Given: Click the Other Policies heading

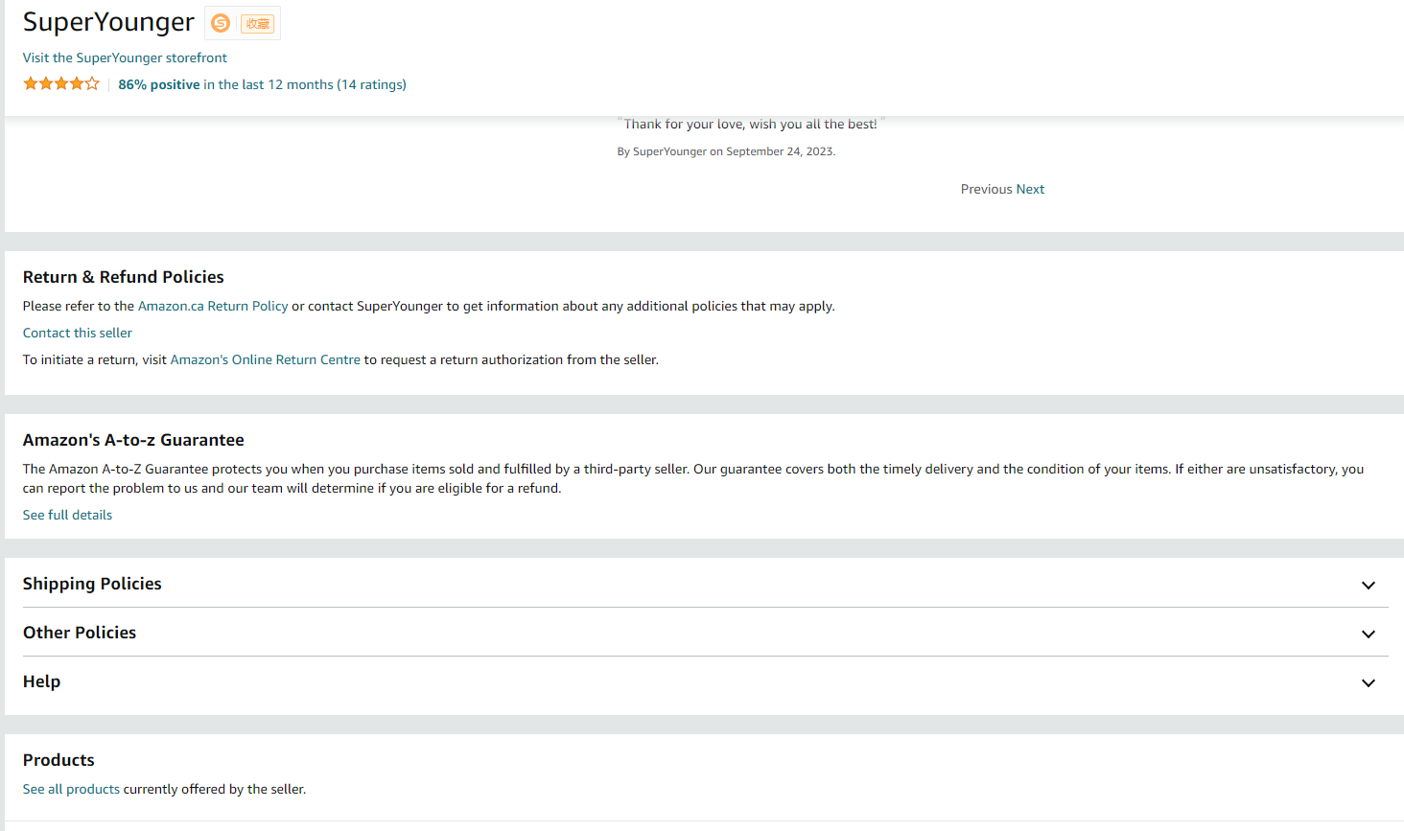Looking at the screenshot, I should click(80, 633).
